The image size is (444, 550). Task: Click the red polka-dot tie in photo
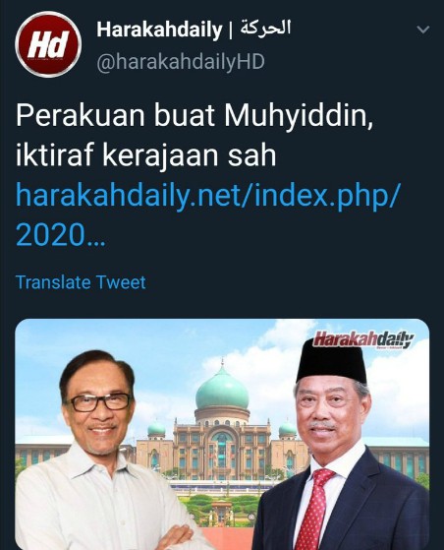coord(314,510)
